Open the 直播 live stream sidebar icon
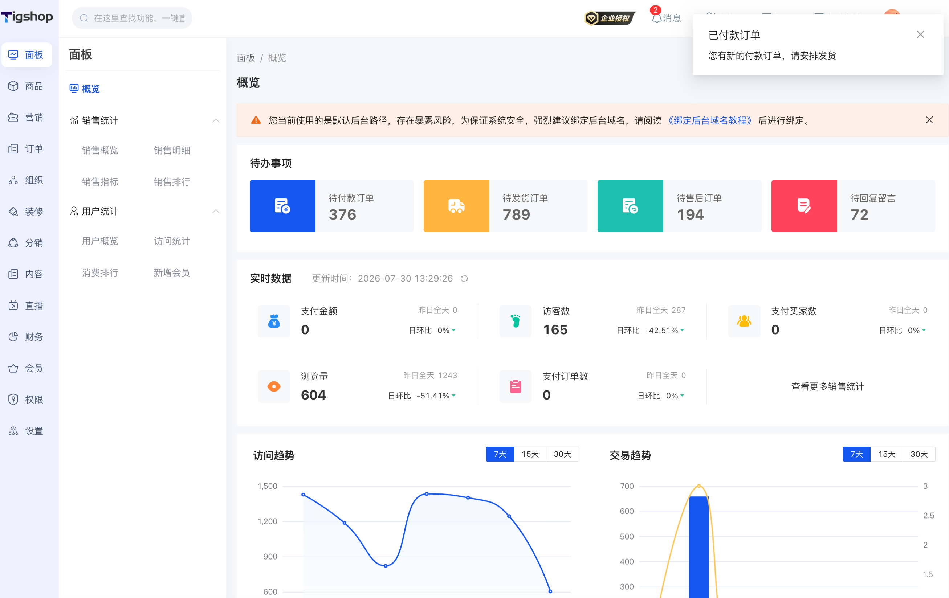Viewport: 949px width, 598px height. (x=13, y=305)
